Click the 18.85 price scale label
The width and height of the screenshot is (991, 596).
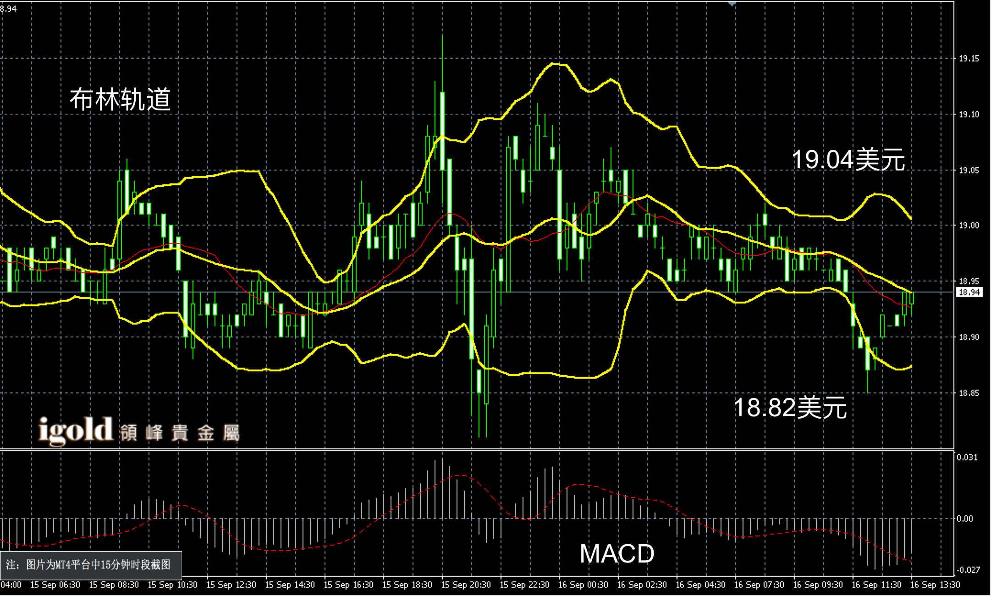tap(969, 393)
